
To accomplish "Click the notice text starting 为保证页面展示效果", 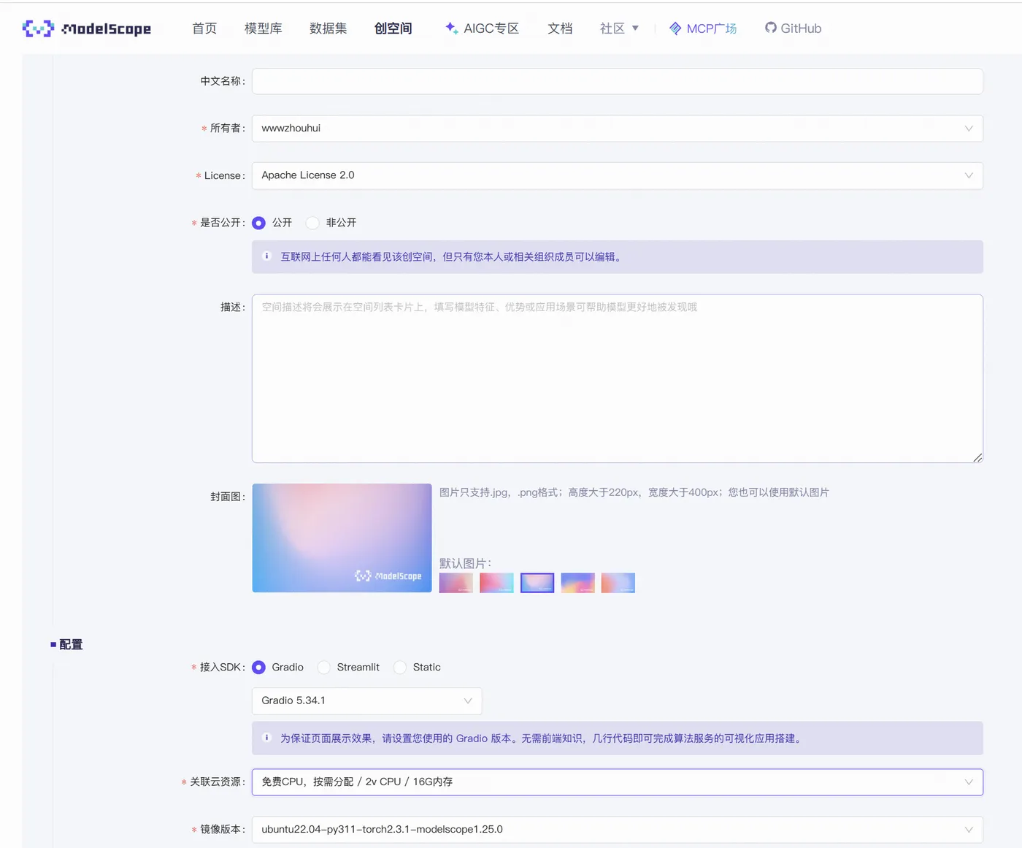I will [542, 738].
